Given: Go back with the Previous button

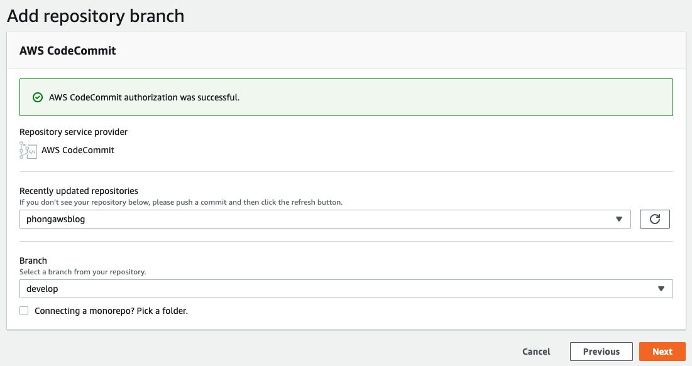Looking at the screenshot, I should pyautogui.click(x=601, y=352).
